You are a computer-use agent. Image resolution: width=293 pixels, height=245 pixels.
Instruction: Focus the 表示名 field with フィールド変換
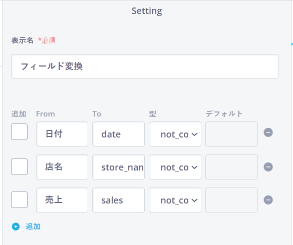point(145,66)
